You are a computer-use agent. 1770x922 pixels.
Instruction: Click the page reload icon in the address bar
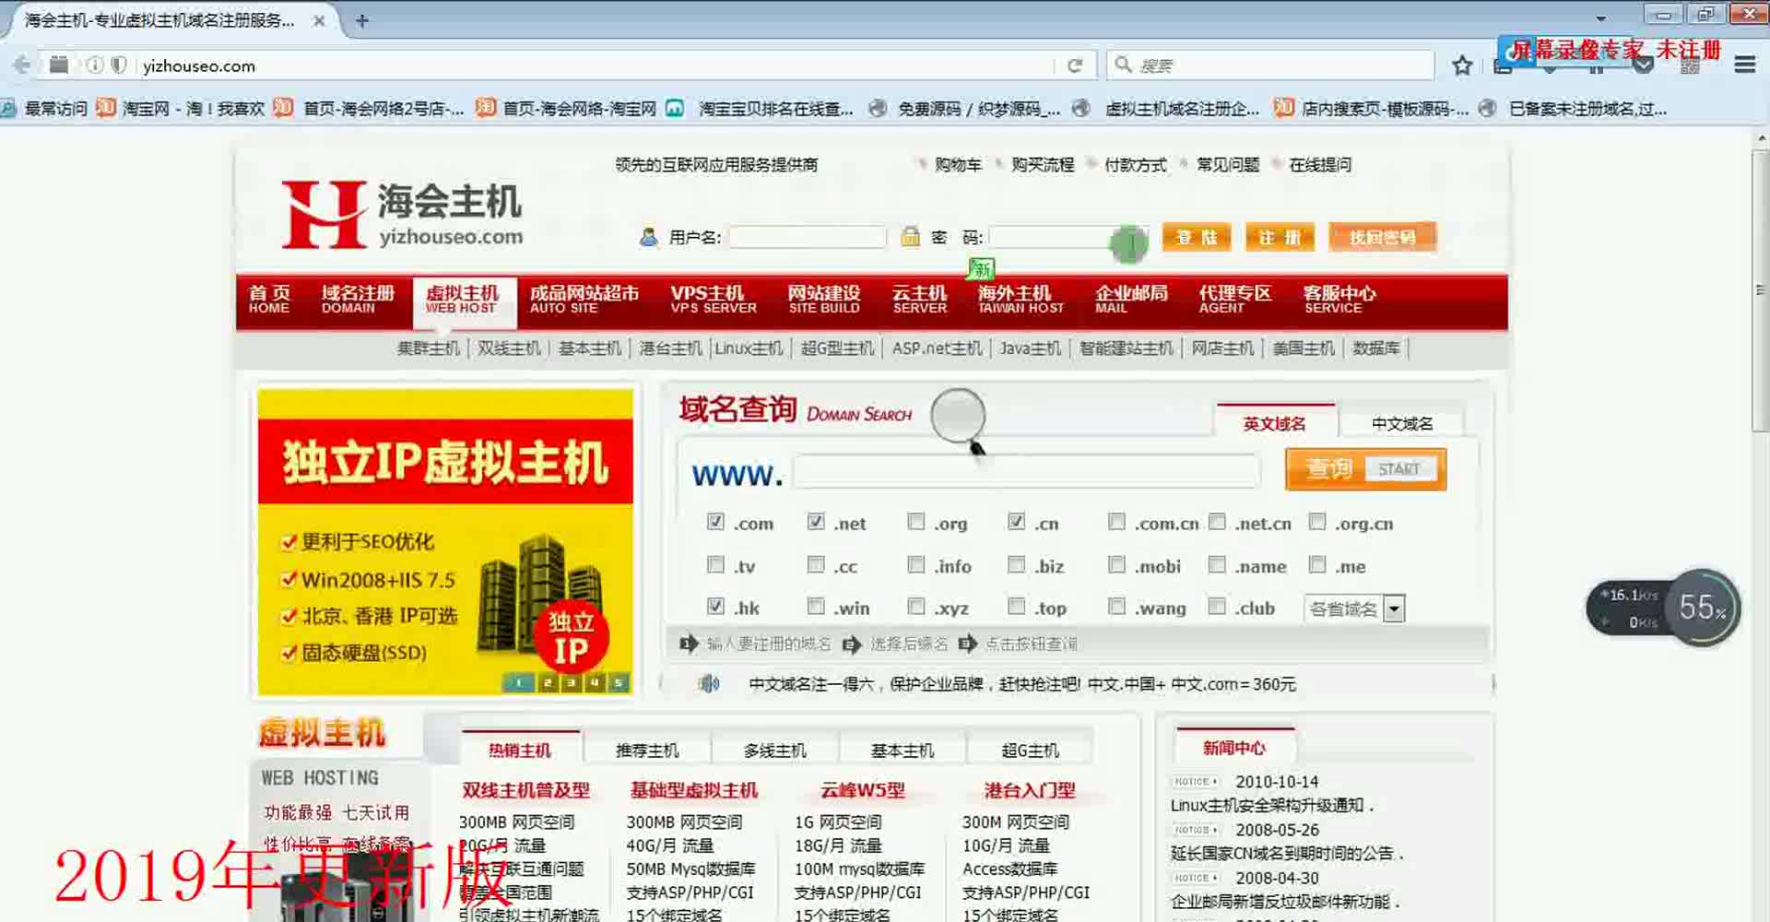(1076, 65)
